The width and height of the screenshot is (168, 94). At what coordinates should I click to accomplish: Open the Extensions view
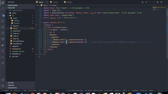pos(3,27)
